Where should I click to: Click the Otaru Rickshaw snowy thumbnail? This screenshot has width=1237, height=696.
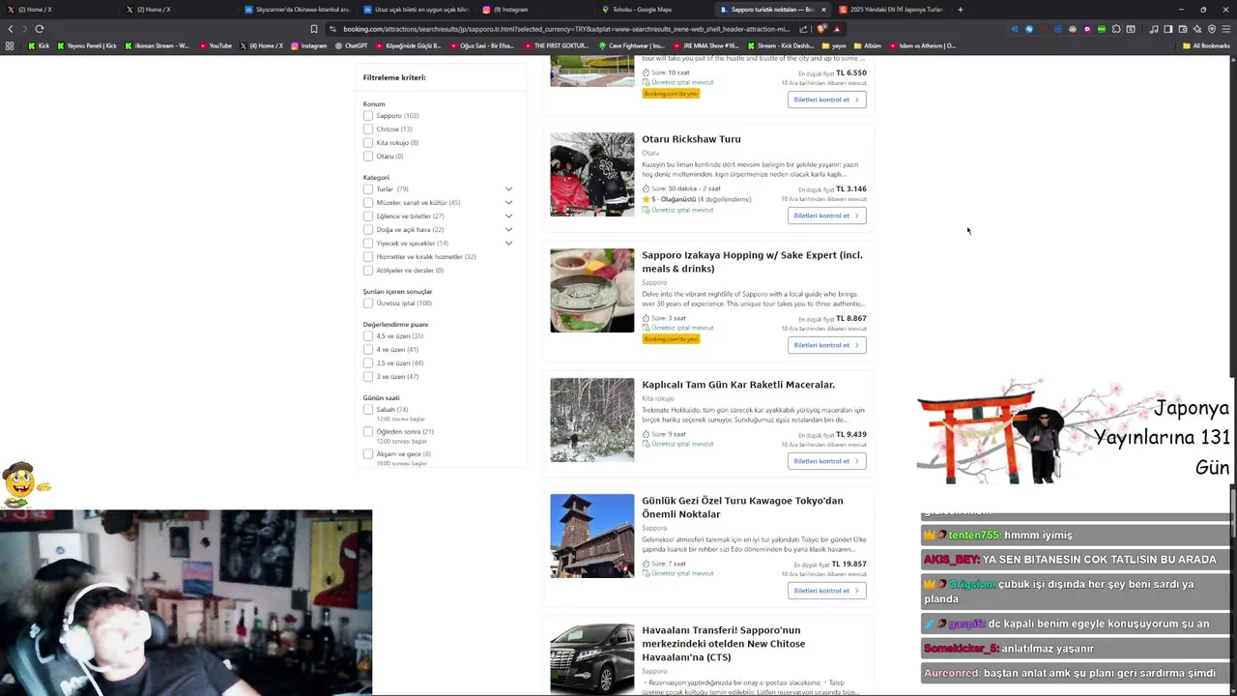pos(592,174)
